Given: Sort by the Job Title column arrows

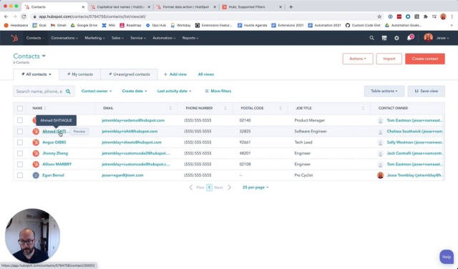Looking at the screenshot, I should coord(363,108).
